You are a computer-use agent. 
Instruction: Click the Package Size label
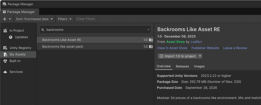pyautogui.click(x=167, y=82)
